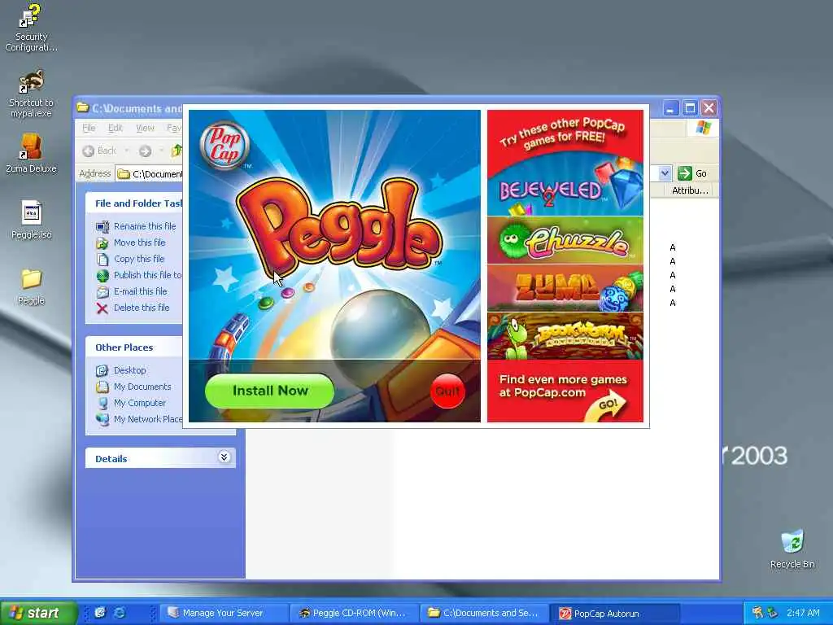Image resolution: width=833 pixels, height=625 pixels.
Task: Switch to Peggle CD-ROM taskbar button
Action: [x=354, y=614]
